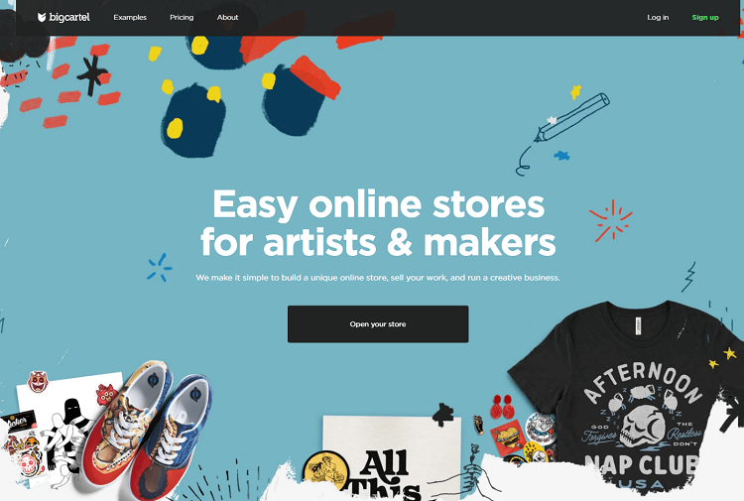
Task: Click the lightning bolt doodle
Action: [689, 277]
